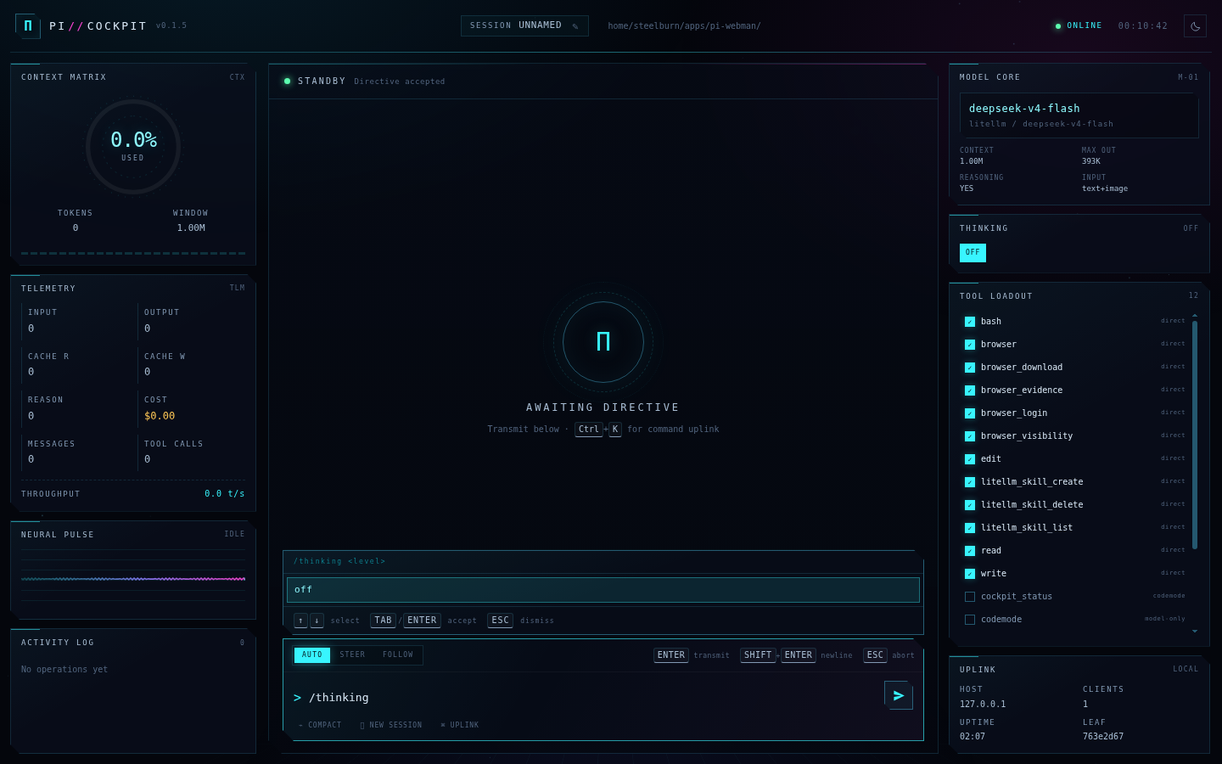
Task: Start a NEW SESSION
Action: click(391, 726)
